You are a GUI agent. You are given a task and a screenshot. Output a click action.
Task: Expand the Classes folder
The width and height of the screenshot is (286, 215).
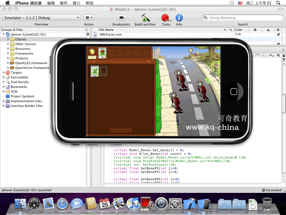point(8,39)
